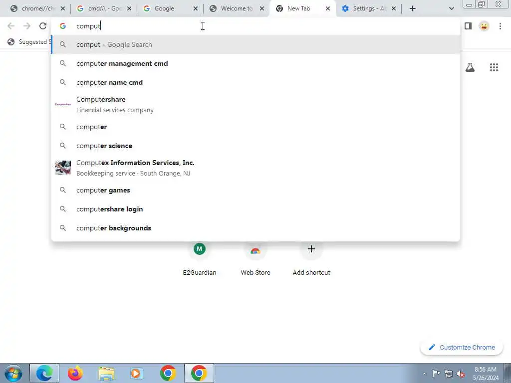Click the Google G icon in omnibox
This screenshot has height=383, width=511.
pyautogui.click(x=63, y=26)
